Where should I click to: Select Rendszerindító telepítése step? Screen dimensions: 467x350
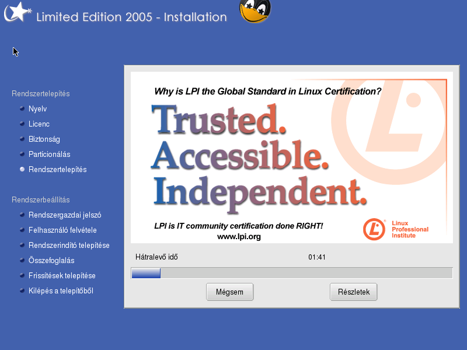coord(69,245)
